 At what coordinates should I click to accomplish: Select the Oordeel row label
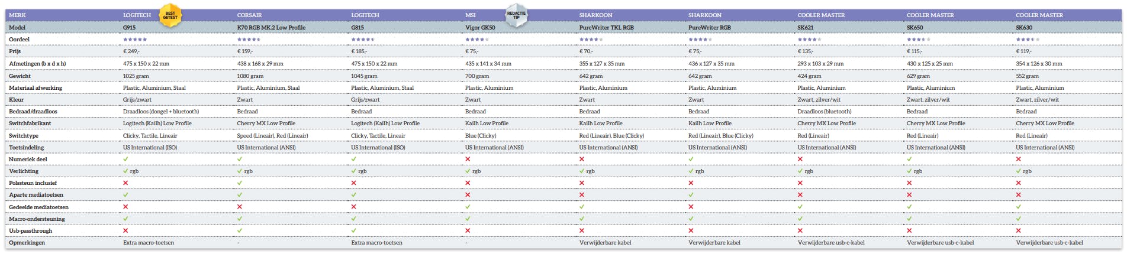click(x=19, y=40)
